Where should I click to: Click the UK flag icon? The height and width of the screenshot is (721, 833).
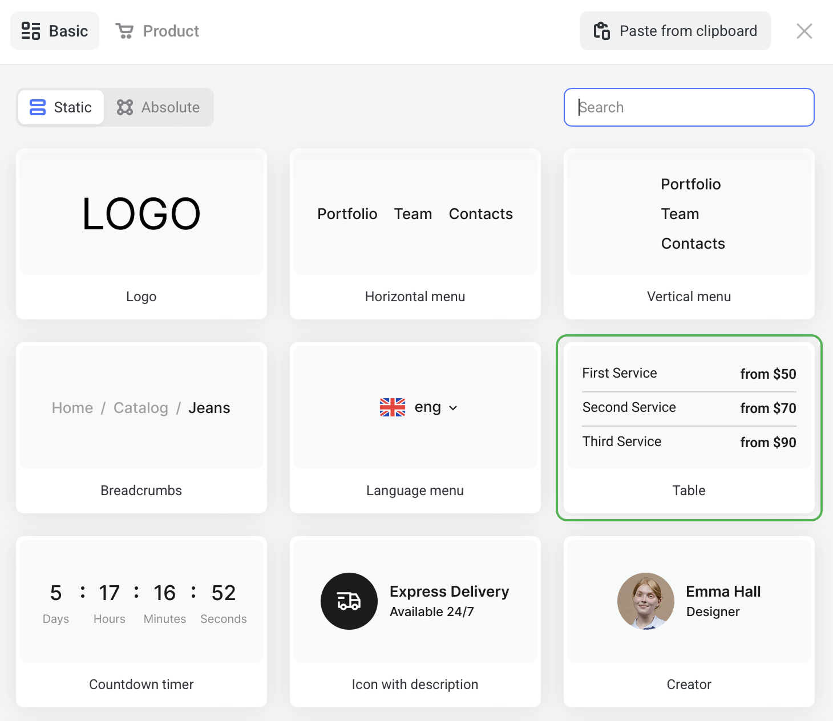[x=393, y=407]
